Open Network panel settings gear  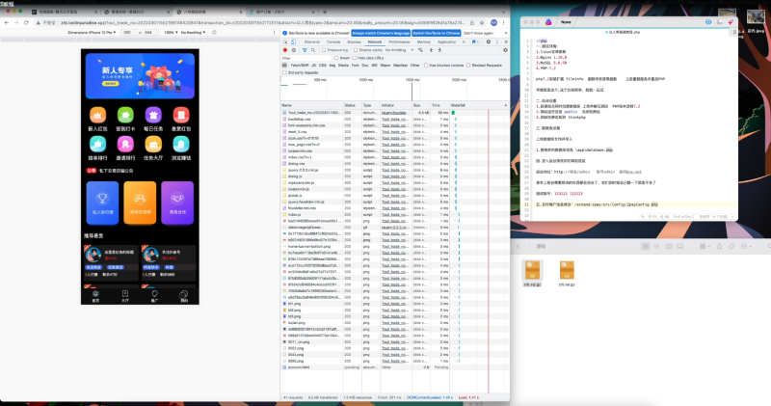[505, 50]
